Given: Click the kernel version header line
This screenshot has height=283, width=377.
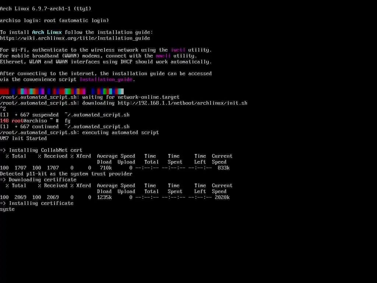Looking at the screenshot, I should (46, 9).
